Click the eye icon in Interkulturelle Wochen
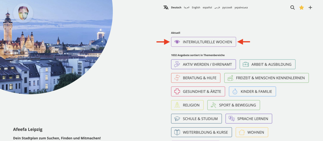The width and height of the screenshot is (323, 141). pyautogui.click(x=177, y=42)
